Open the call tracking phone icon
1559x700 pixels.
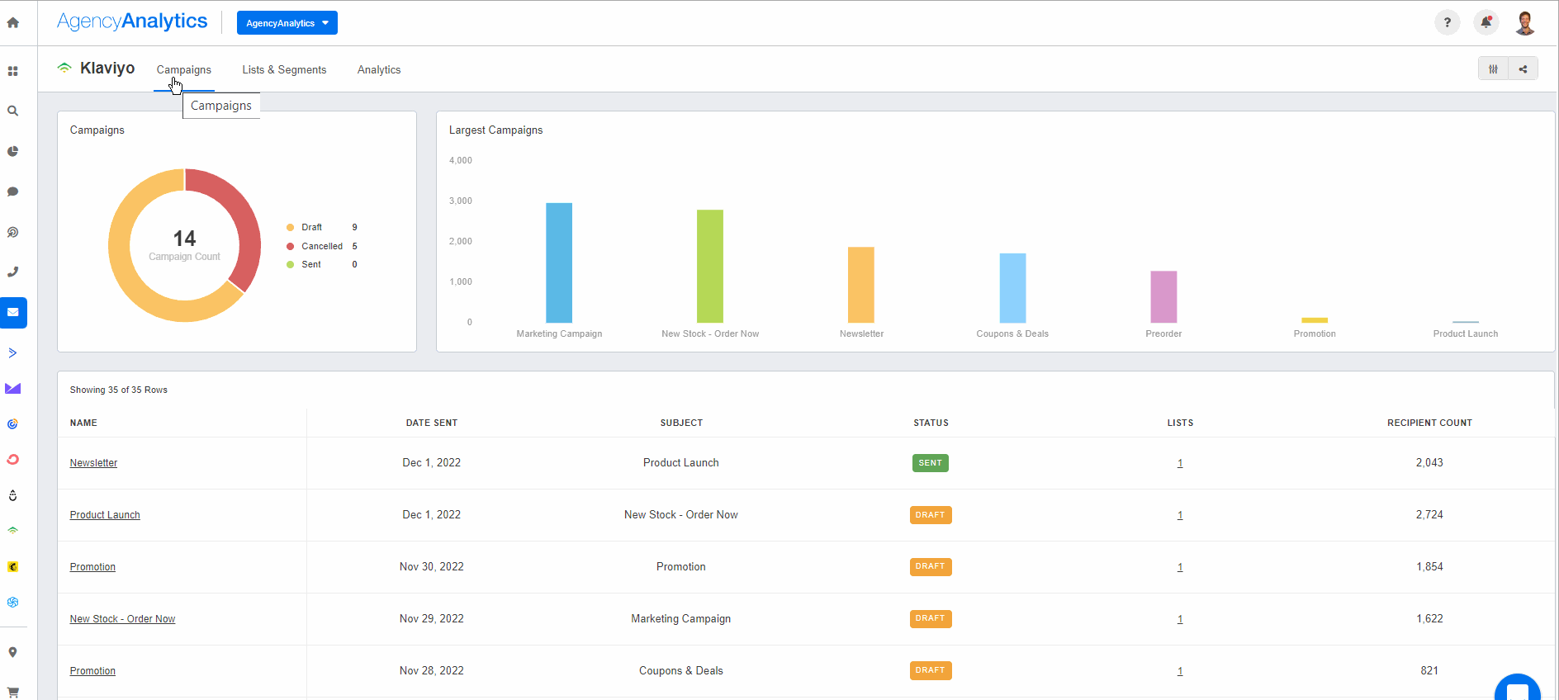point(13,272)
